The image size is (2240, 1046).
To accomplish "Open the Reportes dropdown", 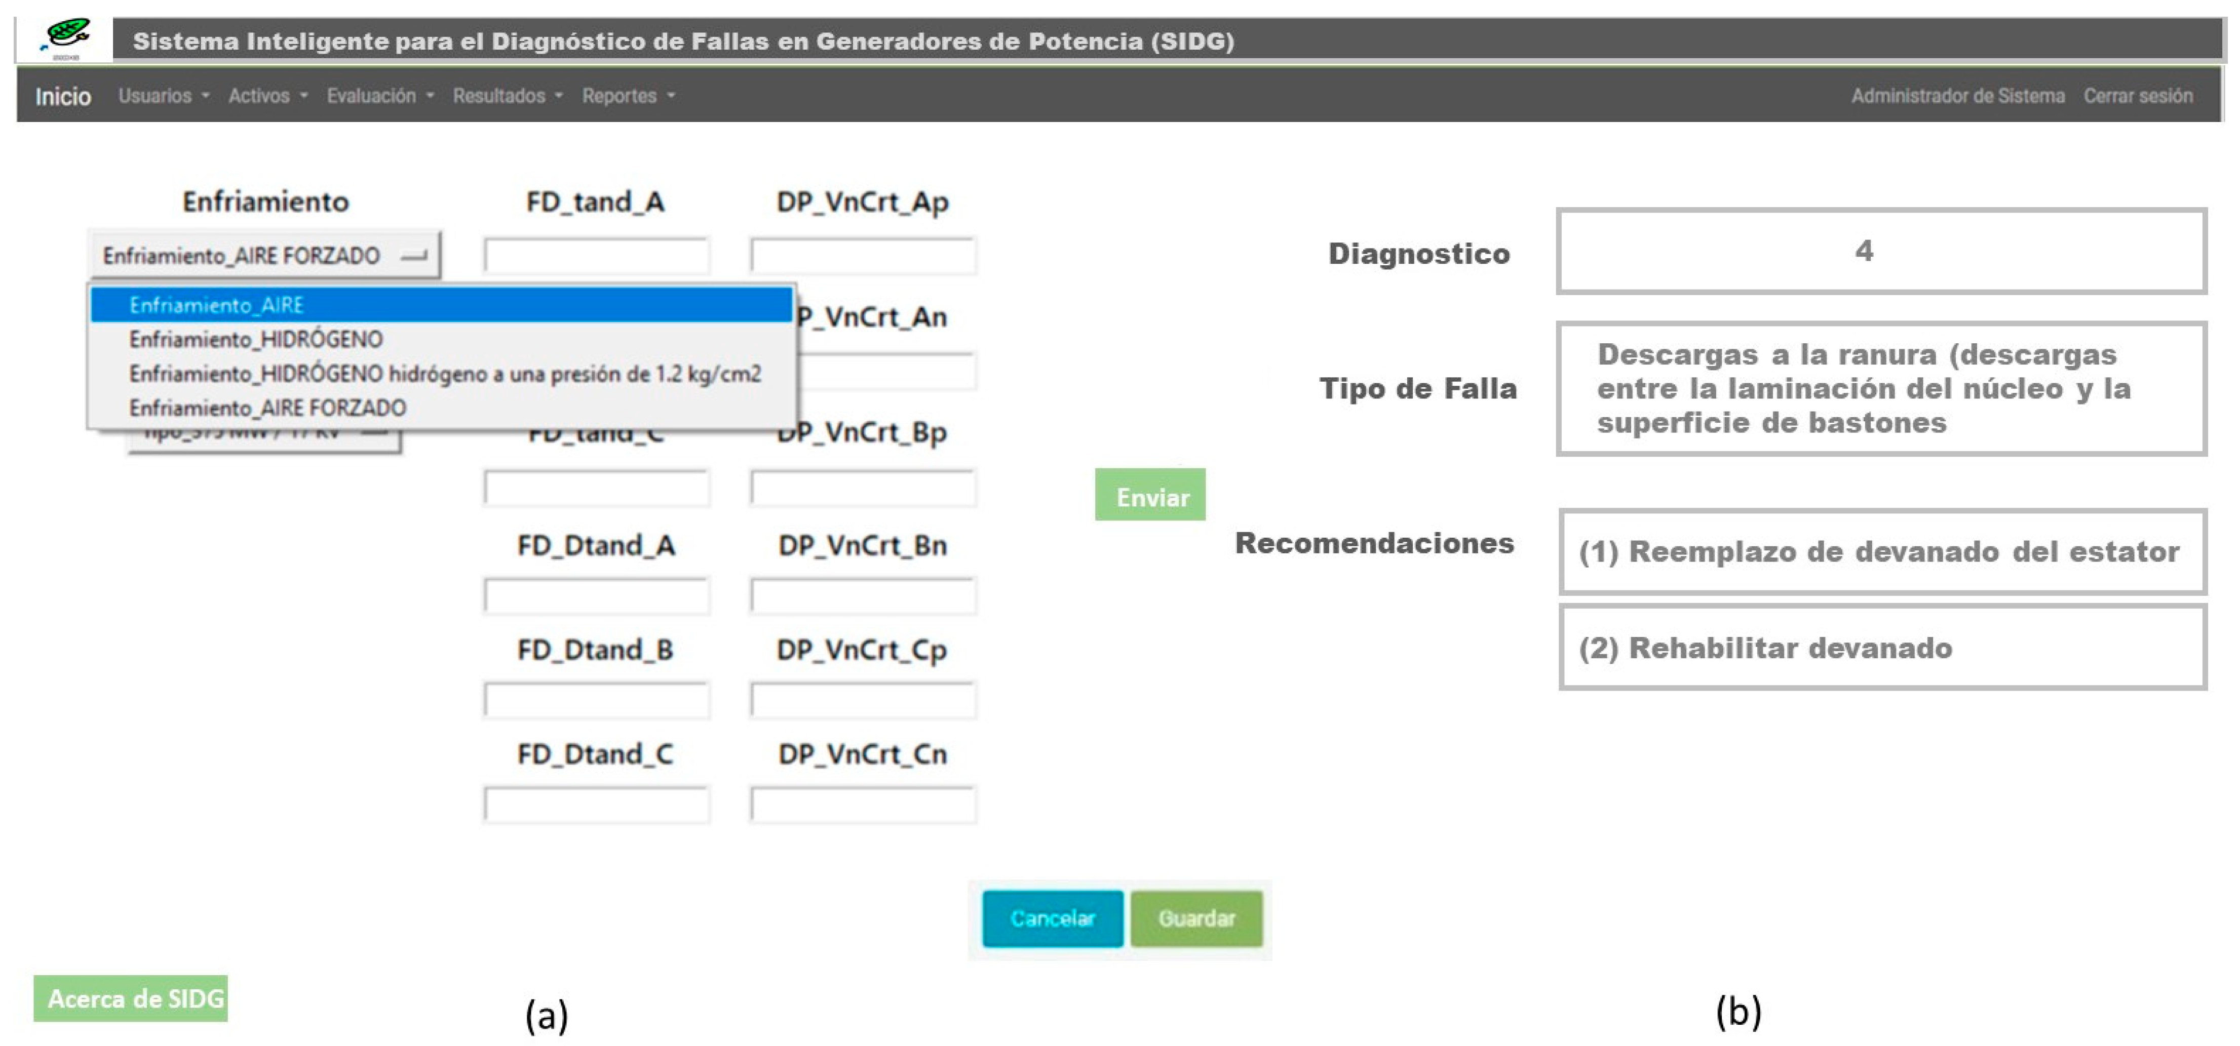I will click(x=628, y=96).
